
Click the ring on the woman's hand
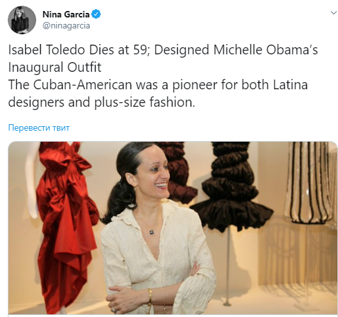114,310
